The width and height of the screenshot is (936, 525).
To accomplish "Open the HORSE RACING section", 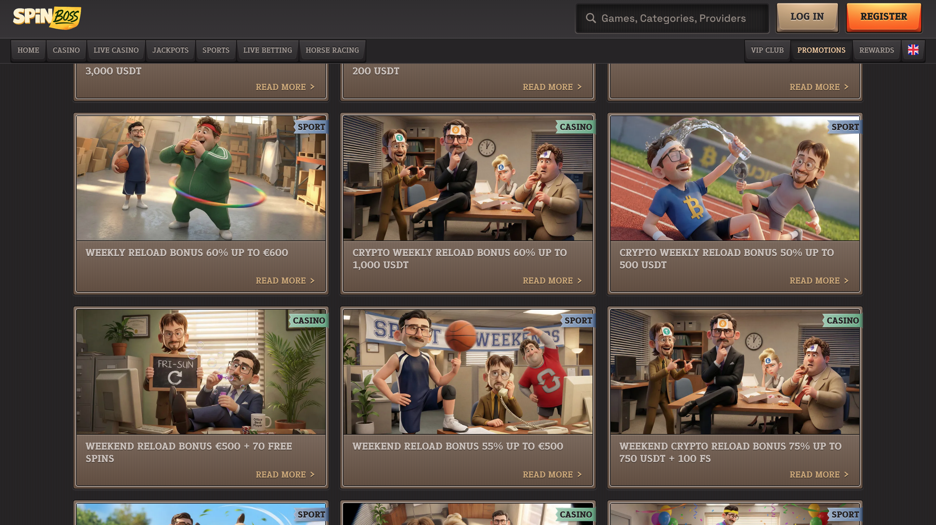I will 332,50.
